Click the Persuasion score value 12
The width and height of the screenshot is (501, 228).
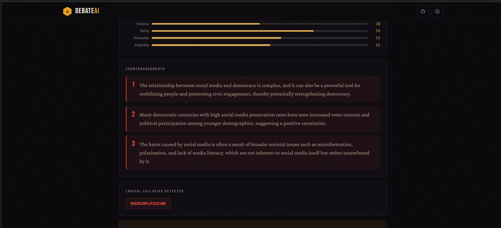[378, 38]
